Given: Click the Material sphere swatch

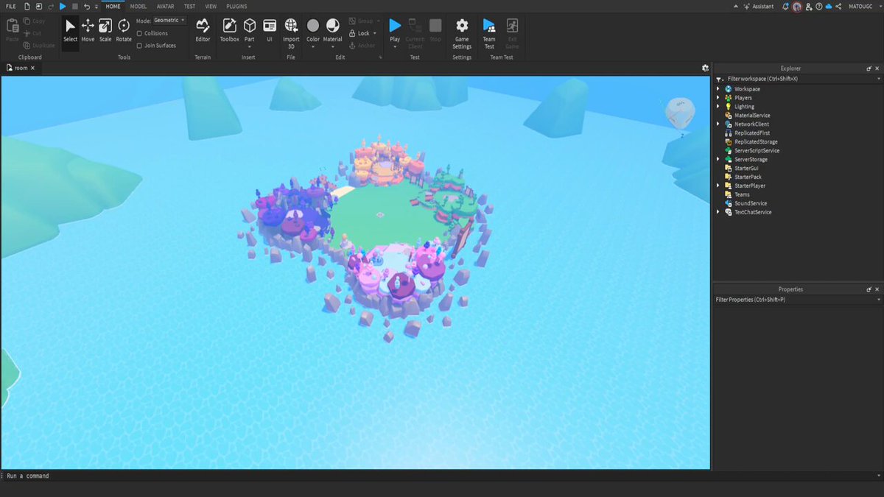Looking at the screenshot, I should click(x=333, y=26).
